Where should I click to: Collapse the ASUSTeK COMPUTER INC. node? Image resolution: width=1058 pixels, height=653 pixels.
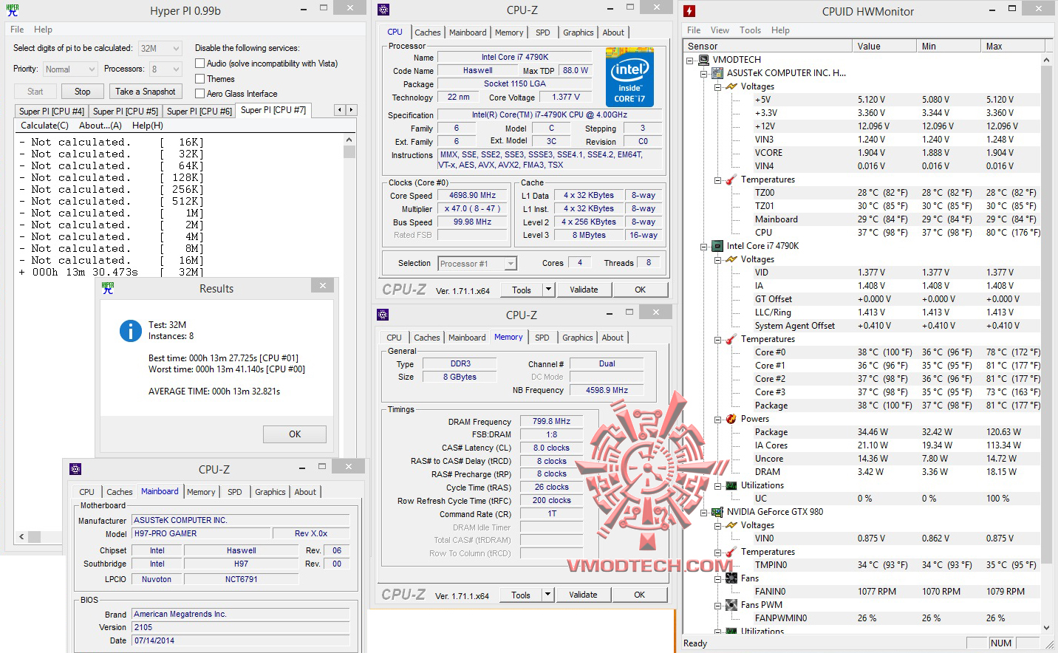[x=703, y=73]
